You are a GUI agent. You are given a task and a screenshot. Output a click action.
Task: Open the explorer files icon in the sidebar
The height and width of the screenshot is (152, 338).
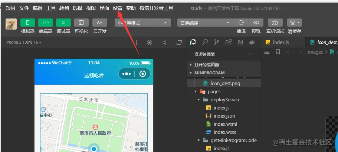(x=193, y=42)
